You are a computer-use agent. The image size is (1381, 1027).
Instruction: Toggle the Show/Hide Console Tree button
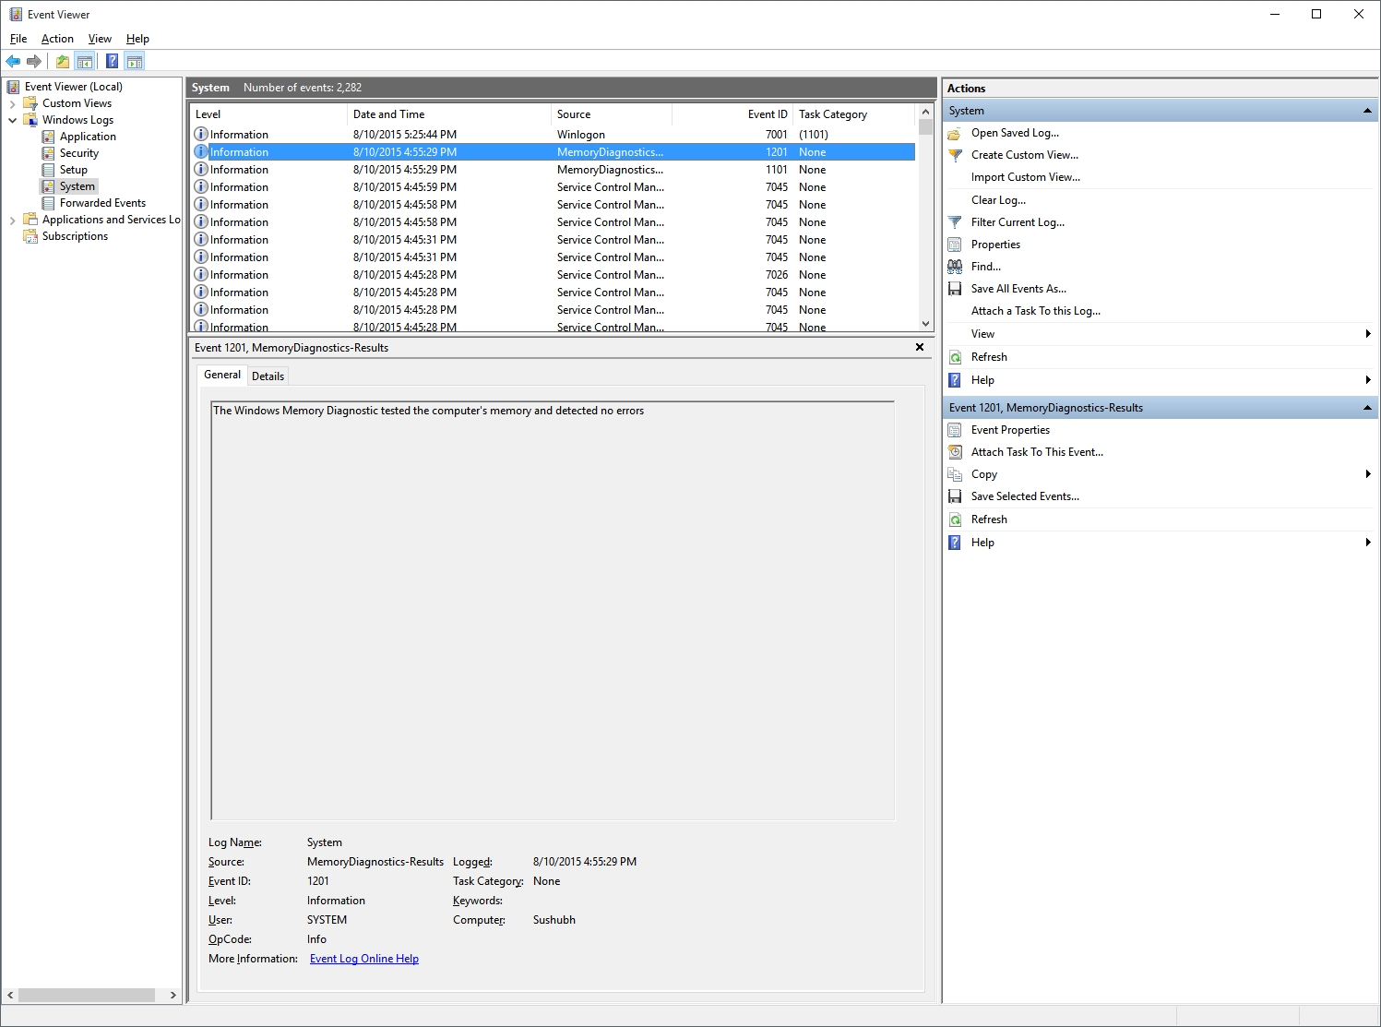(85, 62)
